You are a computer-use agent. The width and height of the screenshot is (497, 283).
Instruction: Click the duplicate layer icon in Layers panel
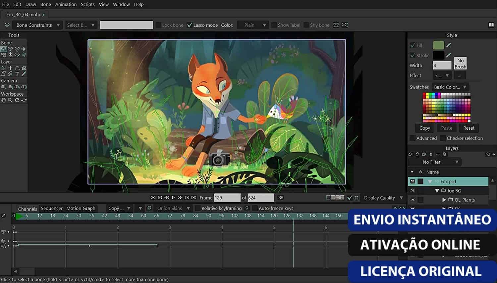(417, 154)
